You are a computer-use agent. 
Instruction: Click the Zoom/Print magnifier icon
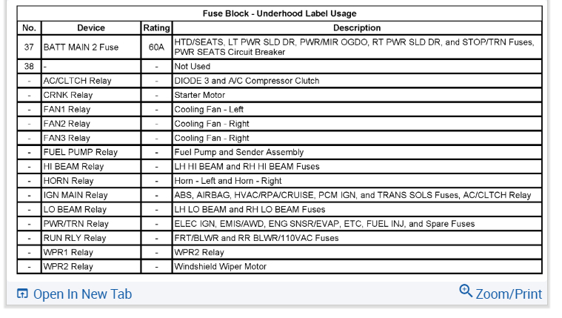466,291
